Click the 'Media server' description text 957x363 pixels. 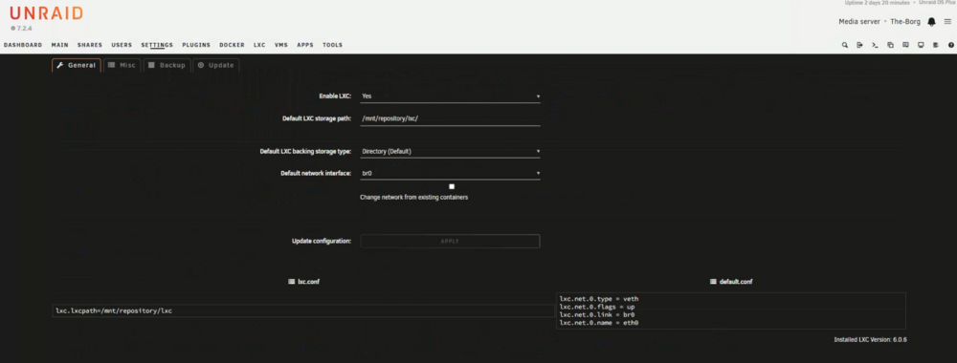pyautogui.click(x=859, y=22)
